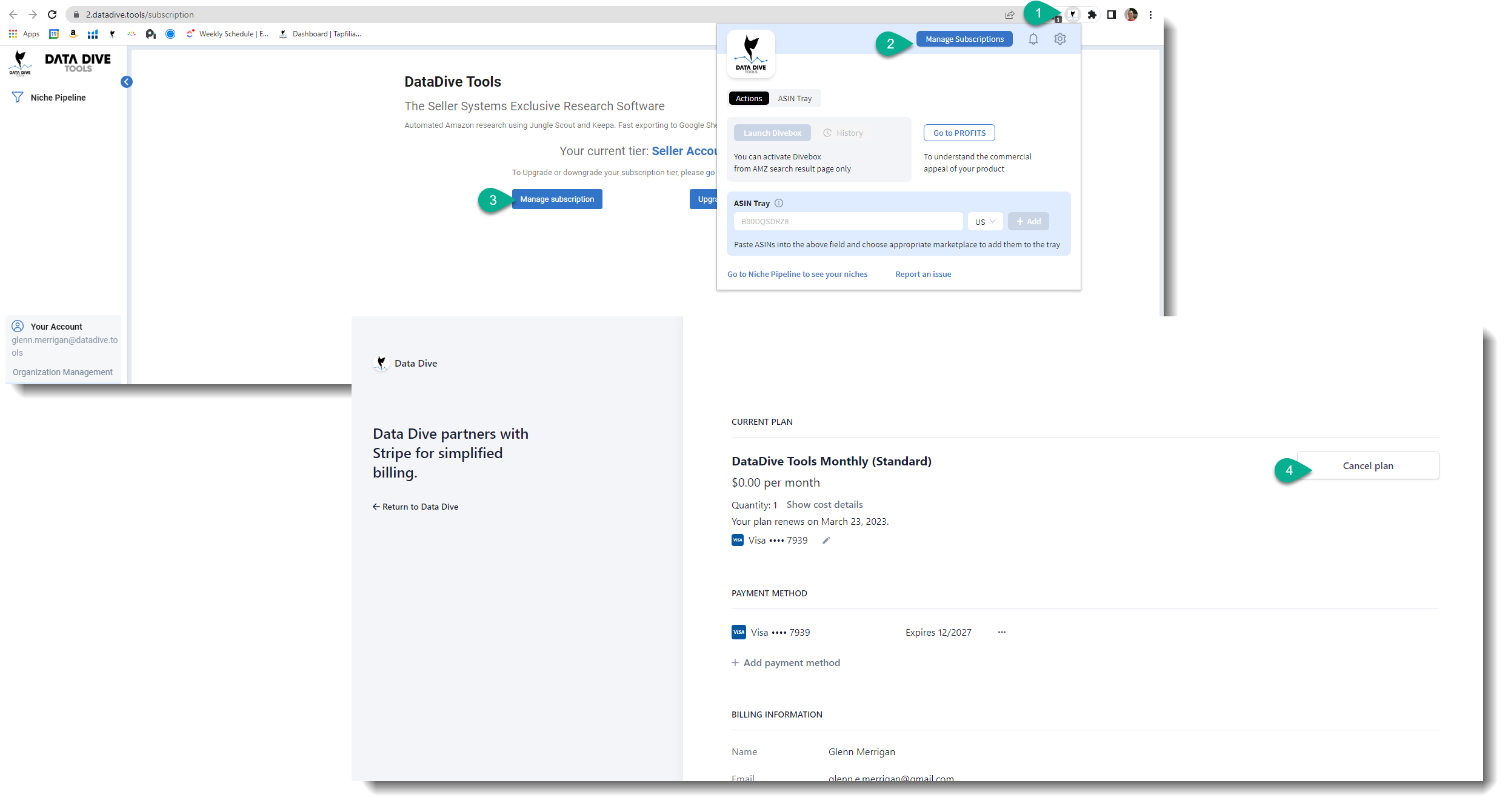The image size is (1508, 806).
Task: Open Organization Management in the sidebar
Action: (x=62, y=372)
